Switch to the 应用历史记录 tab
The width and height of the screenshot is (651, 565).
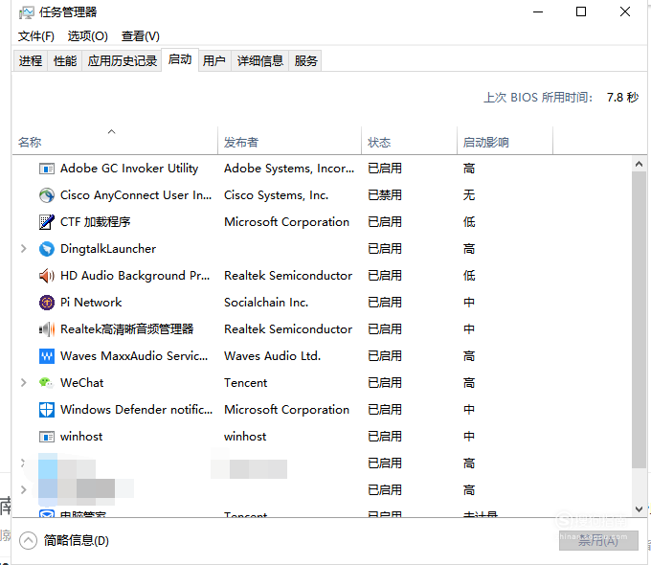tap(123, 61)
